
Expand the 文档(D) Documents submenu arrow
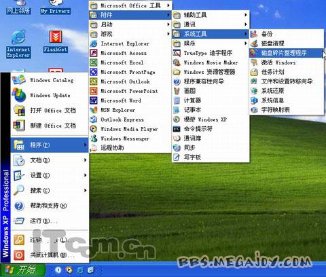pyautogui.click(x=85, y=160)
